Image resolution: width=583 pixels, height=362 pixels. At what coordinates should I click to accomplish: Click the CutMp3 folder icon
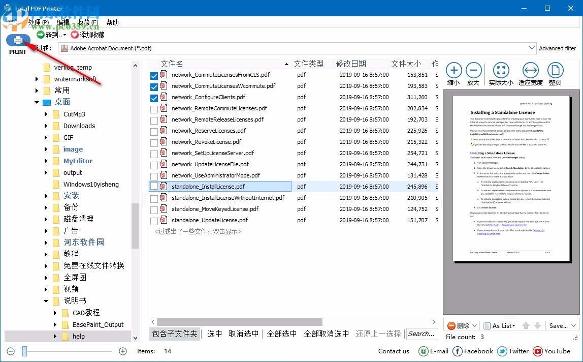coord(56,114)
